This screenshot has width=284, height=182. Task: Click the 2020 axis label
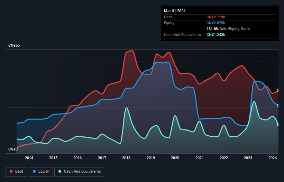click(x=175, y=158)
